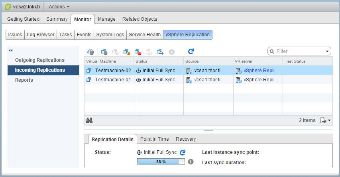Open the vSphere Repli... link for Testmachine-02
The width and height of the screenshot is (340, 177).
coord(261,71)
